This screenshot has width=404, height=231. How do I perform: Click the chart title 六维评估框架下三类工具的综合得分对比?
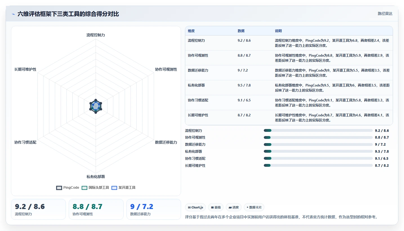(68, 14)
